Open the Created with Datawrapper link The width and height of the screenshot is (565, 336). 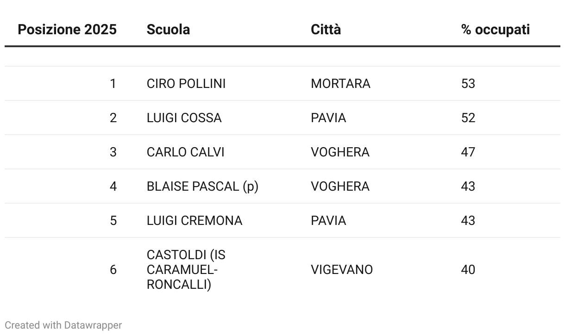coord(63,325)
